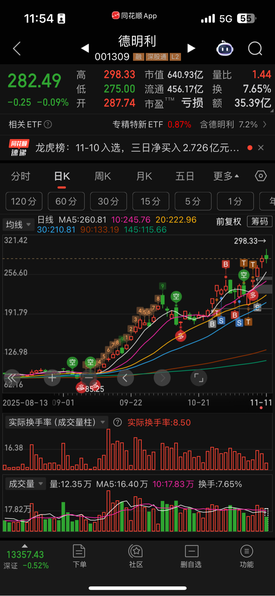Open 实际换手率 help question mark
The width and height of the screenshot is (275, 596).
coord(117,422)
